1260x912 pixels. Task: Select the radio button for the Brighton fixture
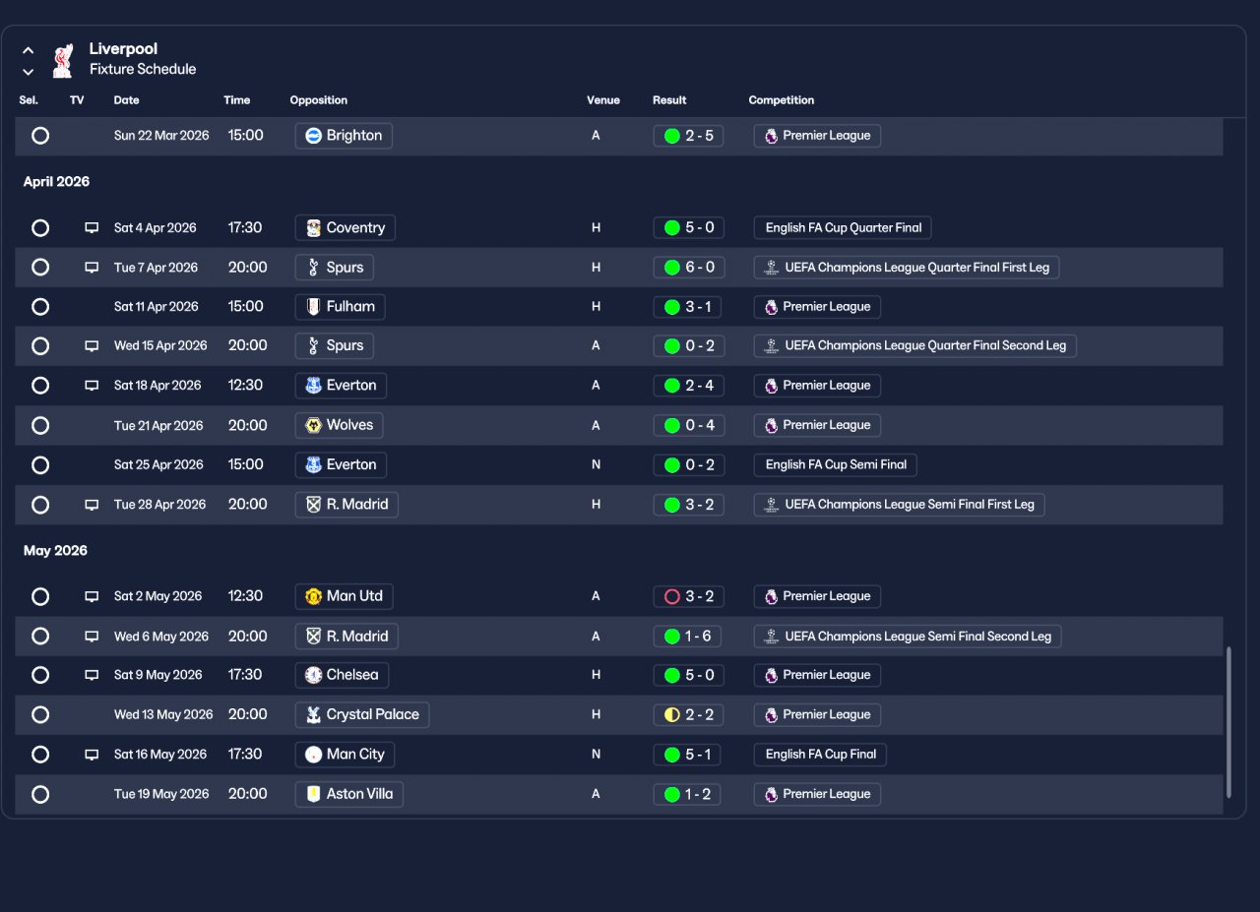(40, 136)
